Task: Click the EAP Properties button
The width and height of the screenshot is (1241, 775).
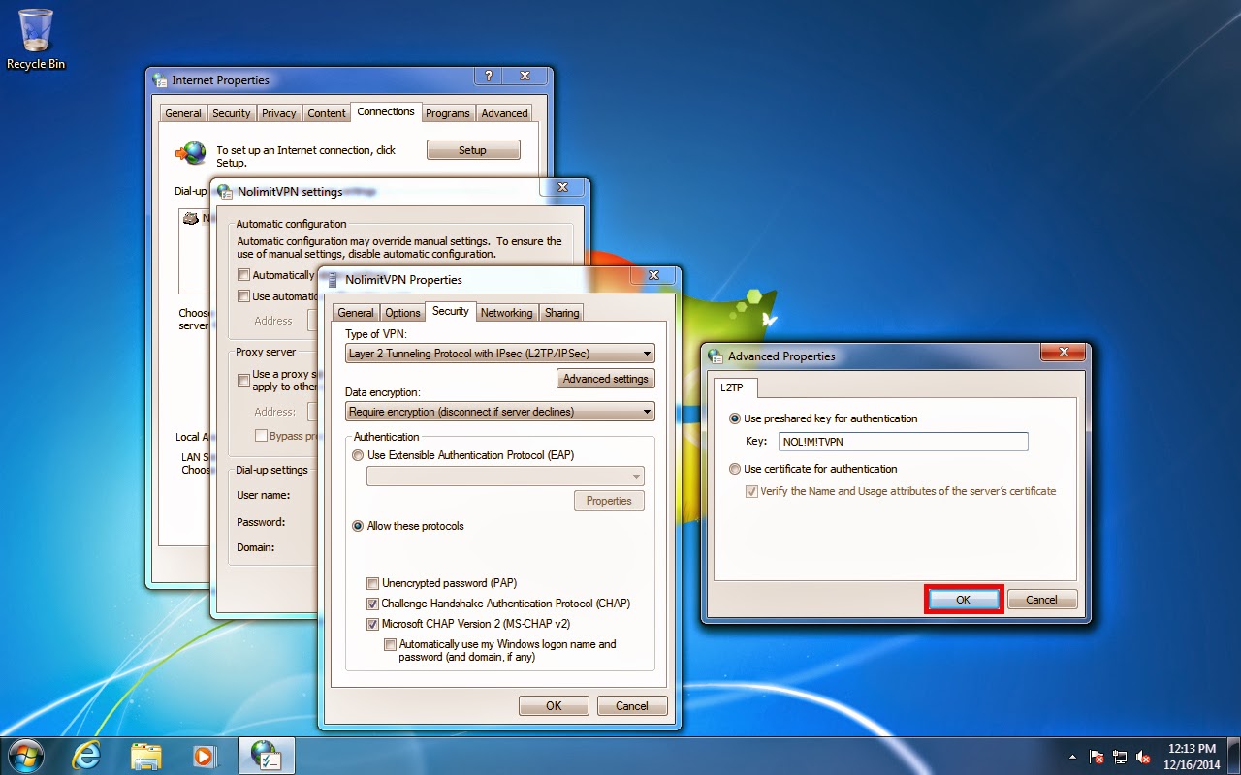Action: (609, 501)
